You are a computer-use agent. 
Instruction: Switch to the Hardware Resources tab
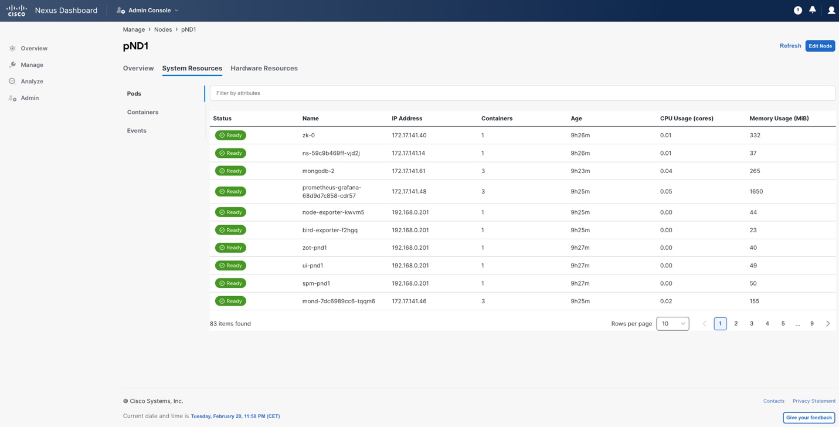264,69
